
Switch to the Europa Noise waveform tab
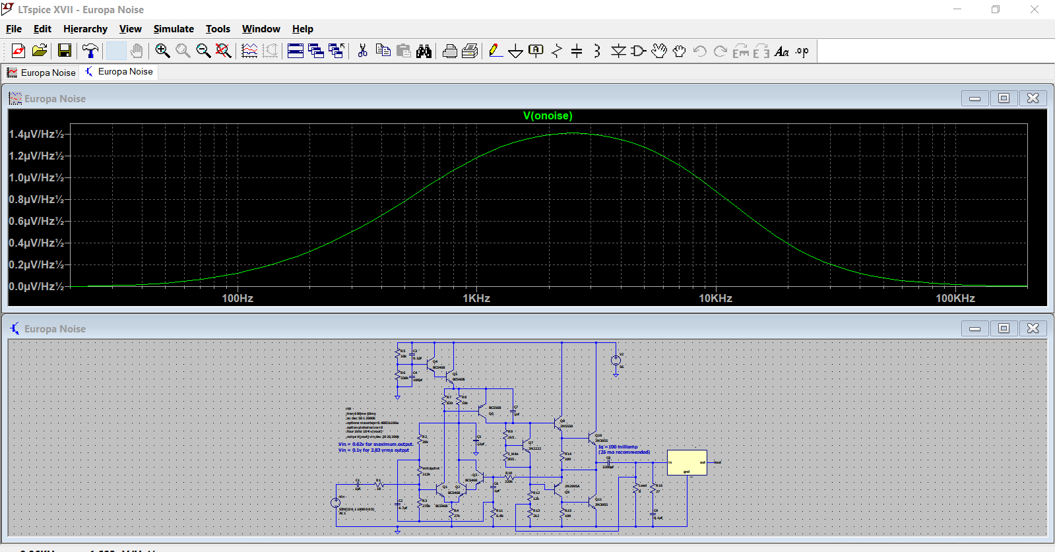(41, 73)
